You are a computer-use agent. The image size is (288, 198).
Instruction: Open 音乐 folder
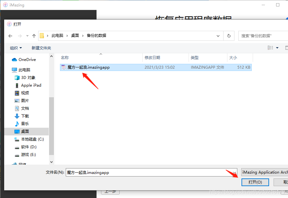pyautogui.click(x=25, y=124)
